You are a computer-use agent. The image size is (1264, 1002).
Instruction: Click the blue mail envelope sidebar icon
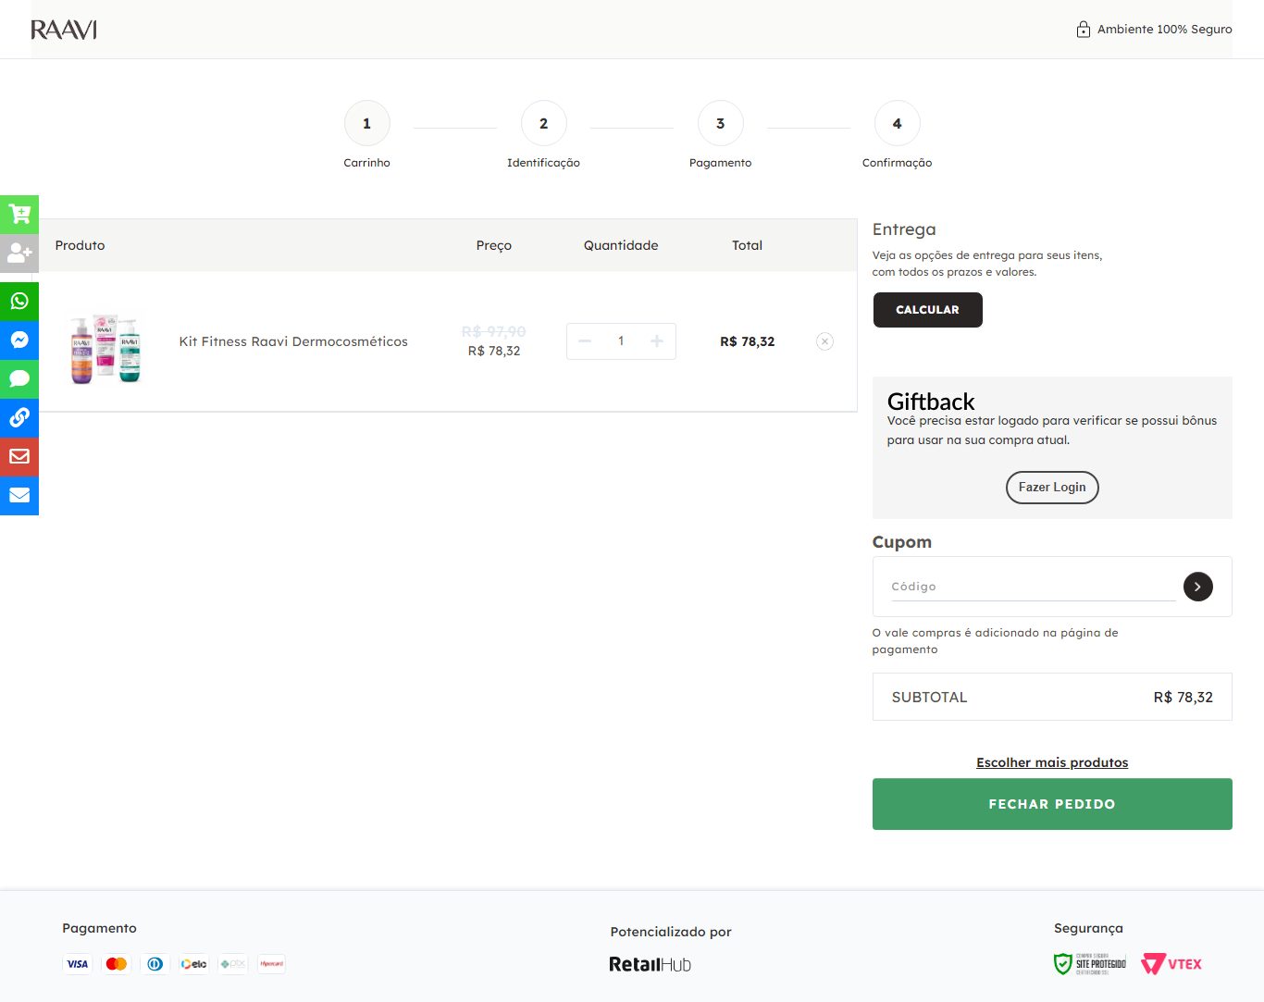(19, 495)
